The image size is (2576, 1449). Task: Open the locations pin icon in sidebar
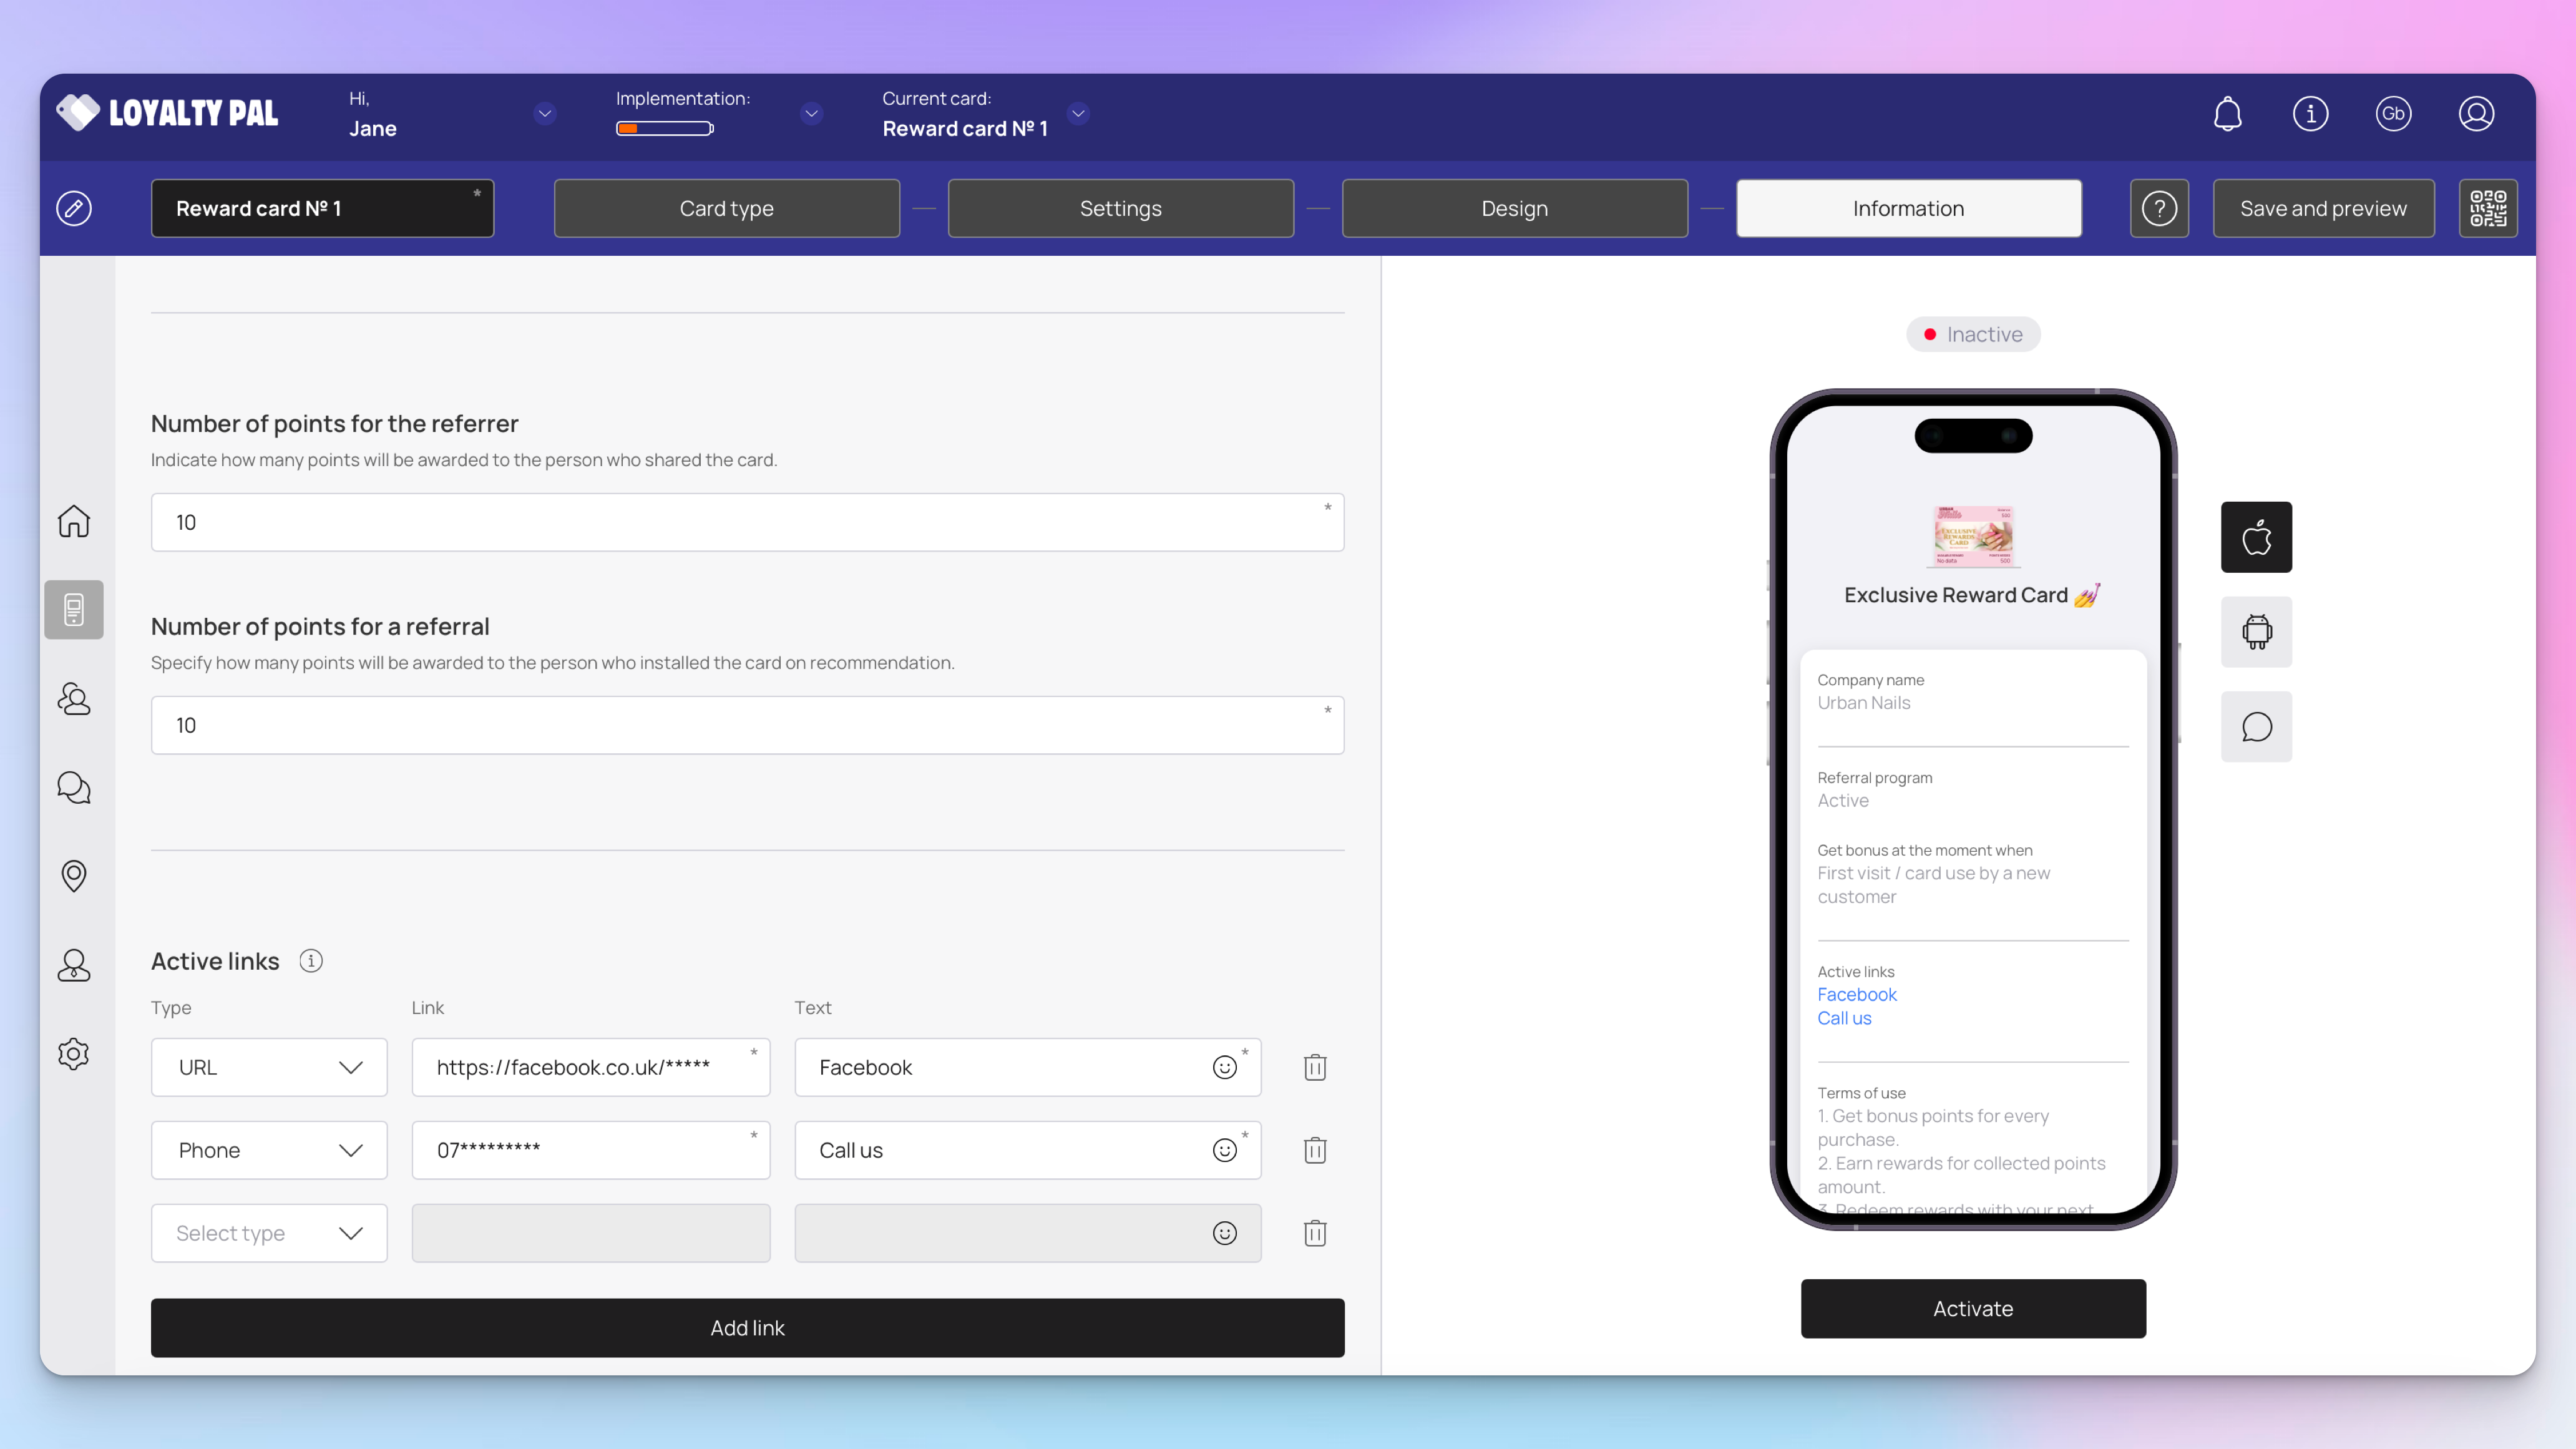tap(74, 876)
